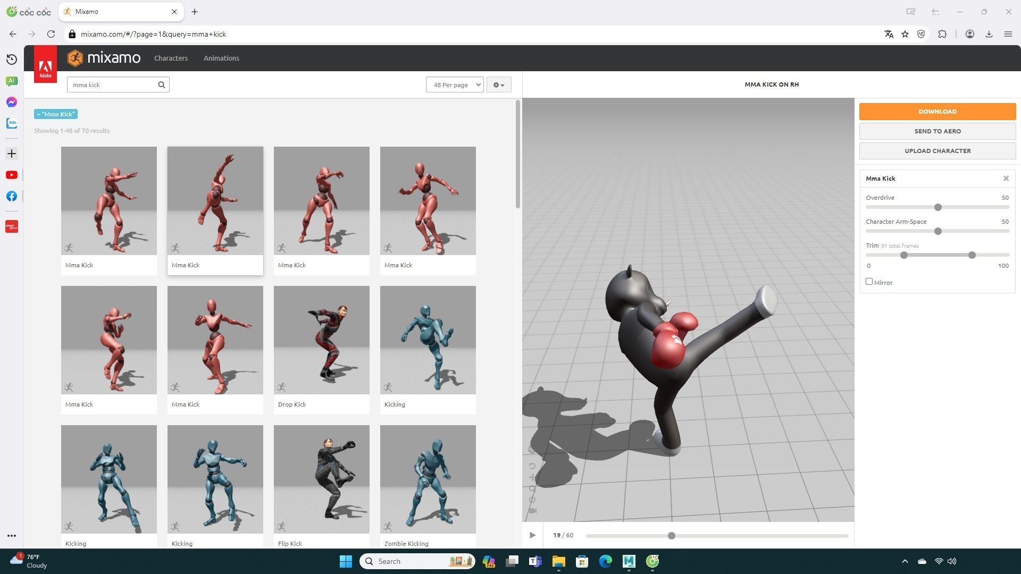The image size is (1021, 574).
Task: Open the browser history sidebar icon
Action: coord(12,60)
